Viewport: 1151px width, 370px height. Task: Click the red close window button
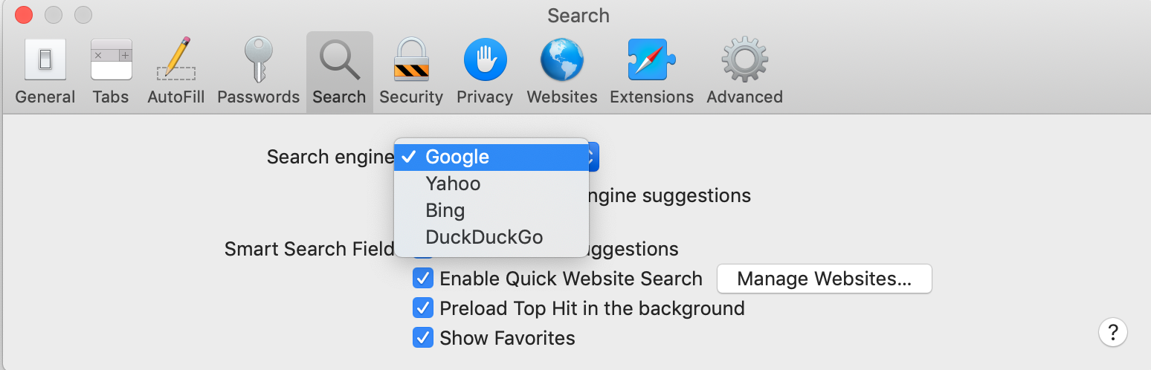(24, 15)
